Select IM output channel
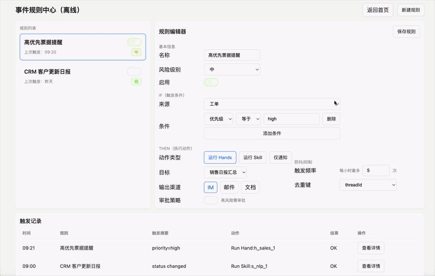This screenshot has height=276, width=435. click(210, 187)
